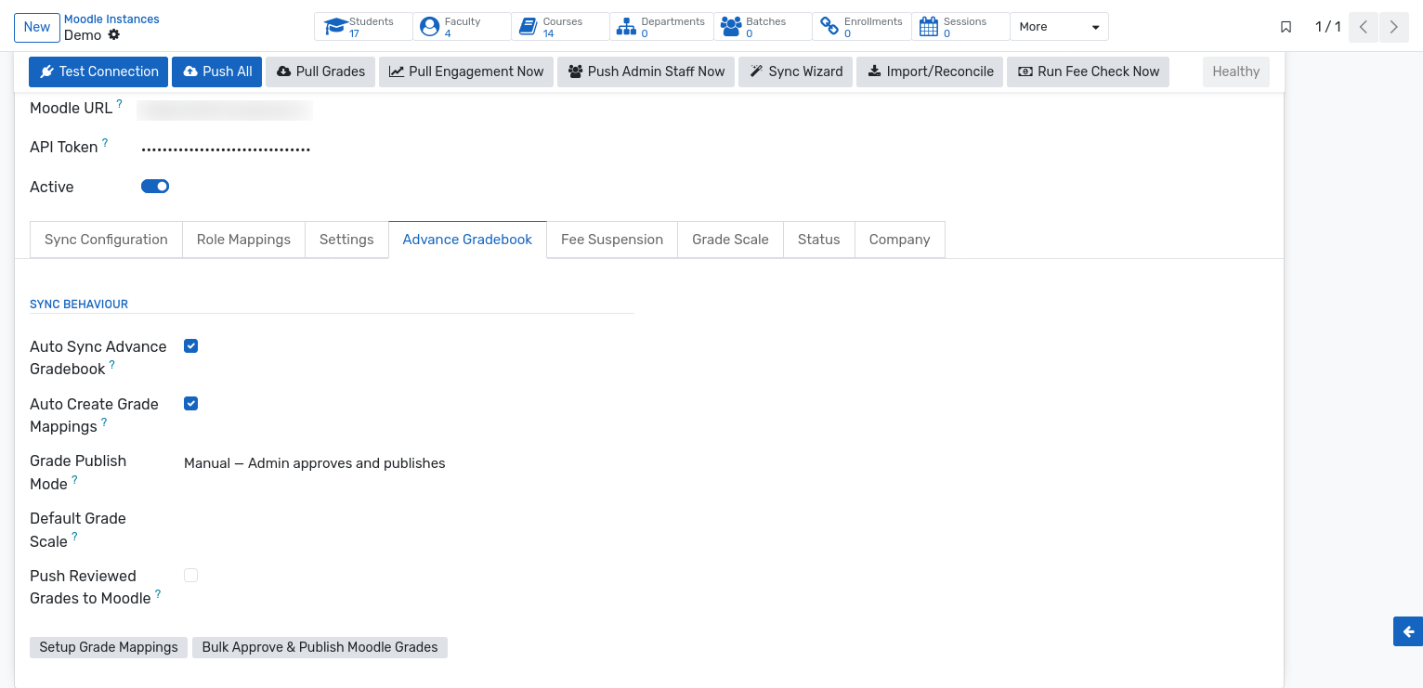Click the bookmark icon in the header

pyautogui.click(x=1286, y=27)
